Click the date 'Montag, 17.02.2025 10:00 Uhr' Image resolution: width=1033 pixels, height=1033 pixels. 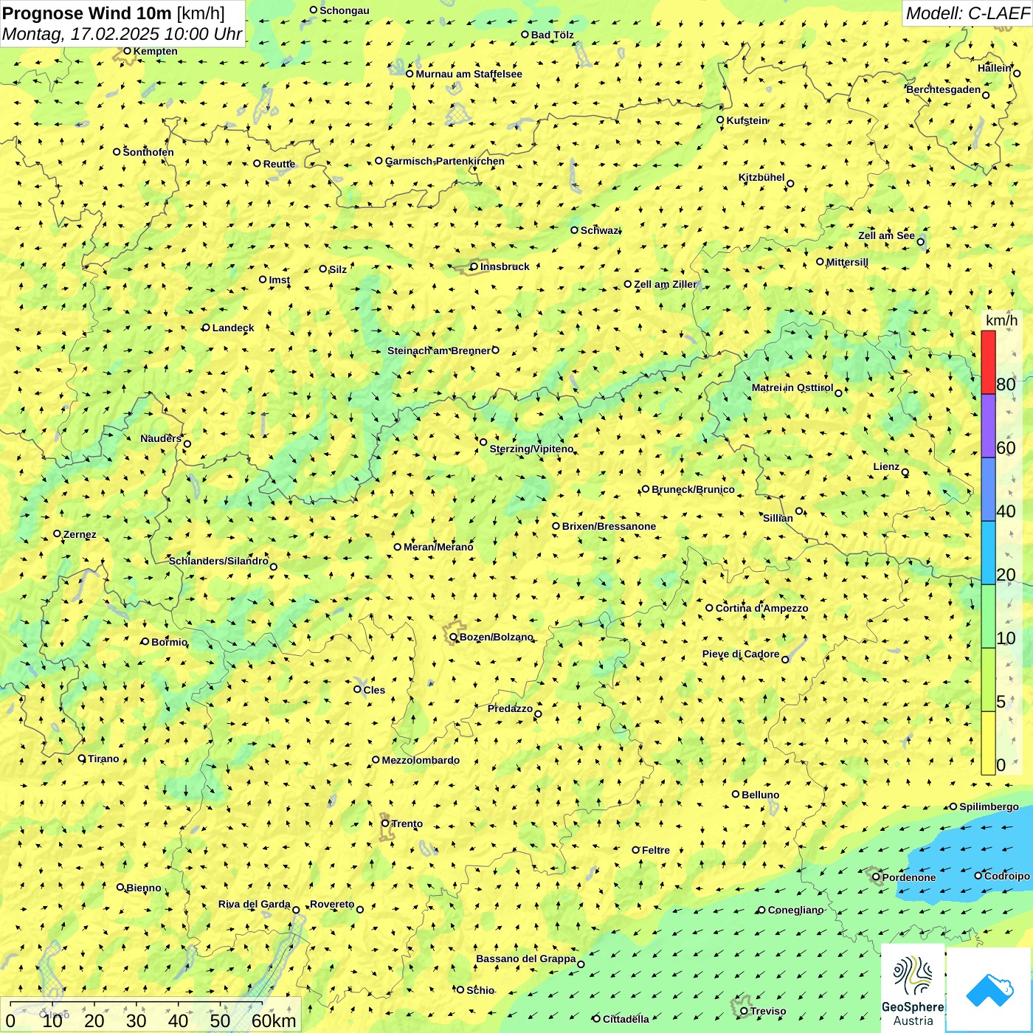coord(122,34)
